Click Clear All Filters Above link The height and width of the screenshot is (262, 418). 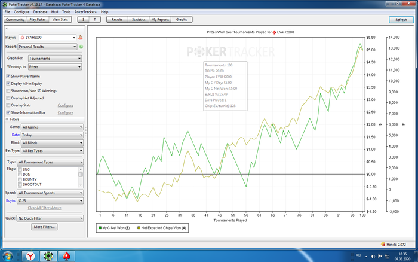pos(45,208)
